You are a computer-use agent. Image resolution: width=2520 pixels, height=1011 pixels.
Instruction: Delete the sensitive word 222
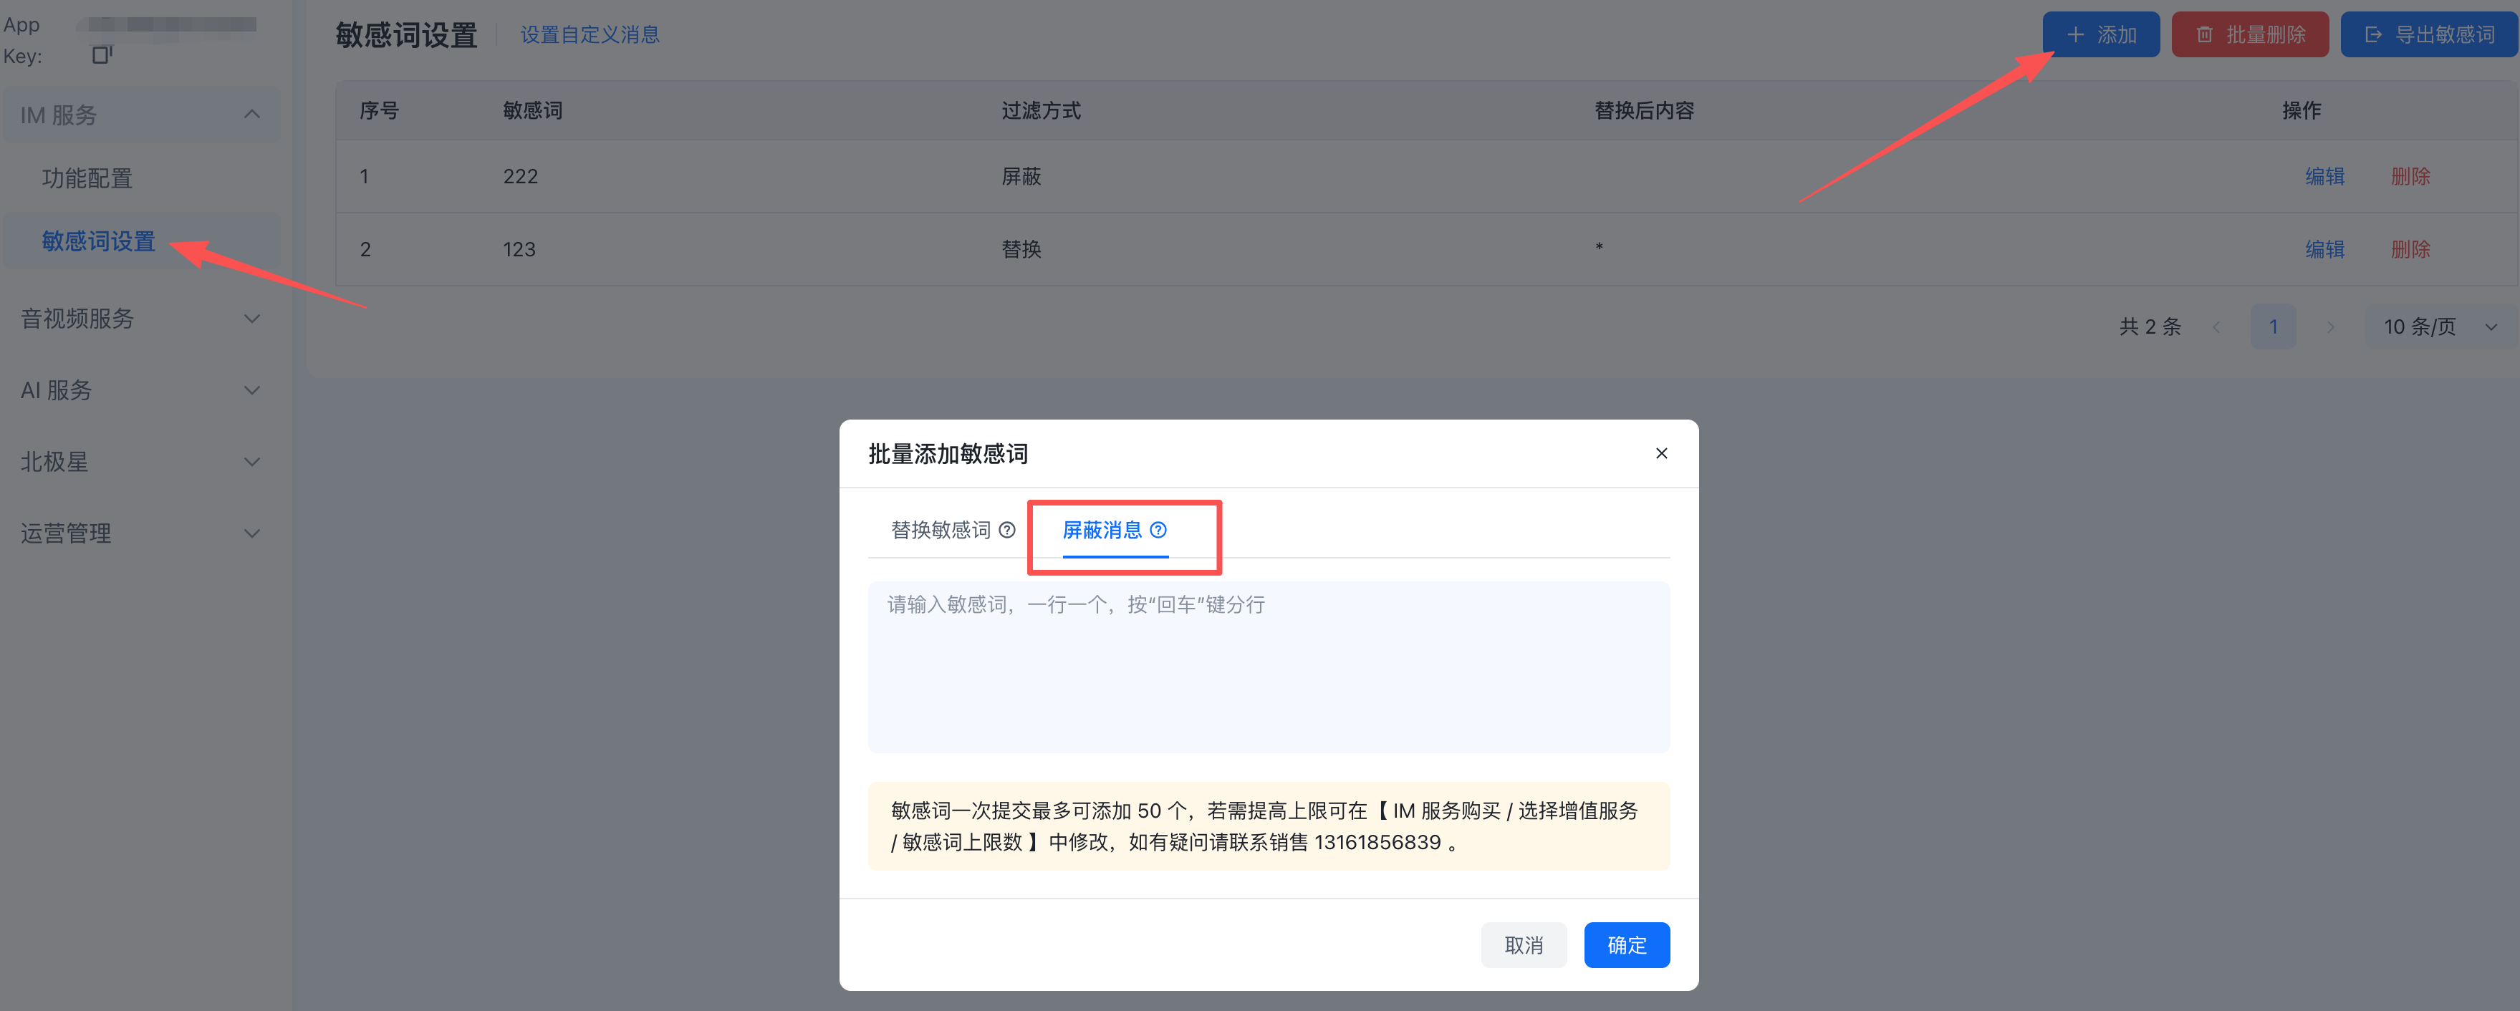tap(2410, 176)
